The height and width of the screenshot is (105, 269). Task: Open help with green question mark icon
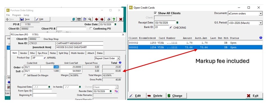tap(114, 19)
